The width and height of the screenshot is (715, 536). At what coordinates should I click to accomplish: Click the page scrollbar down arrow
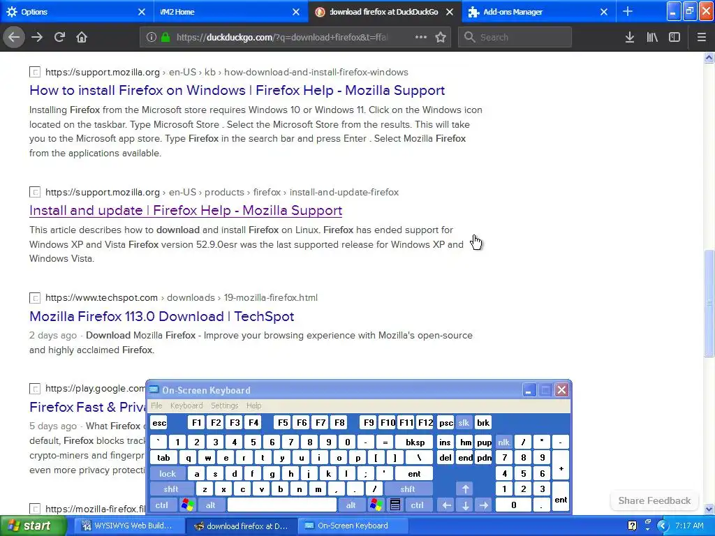(709, 509)
